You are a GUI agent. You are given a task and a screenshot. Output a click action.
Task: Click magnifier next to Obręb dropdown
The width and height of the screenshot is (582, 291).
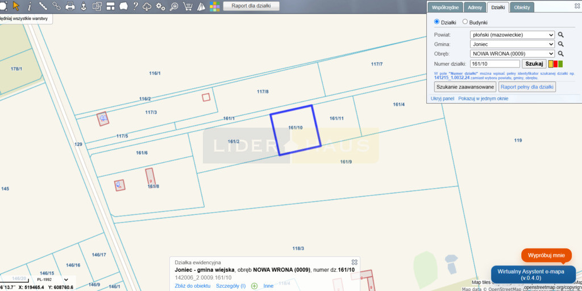coord(561,54)
